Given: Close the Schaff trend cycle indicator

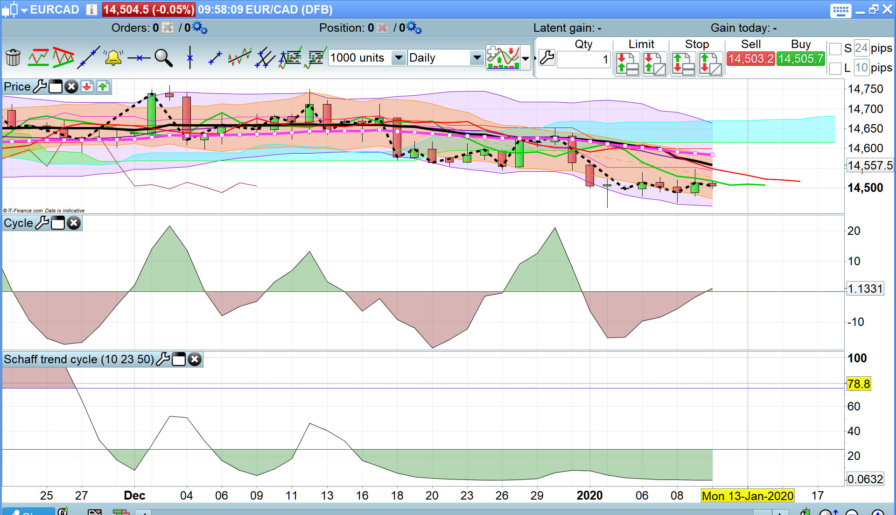Looking at the screenshot, I should (x=195, y=360).
